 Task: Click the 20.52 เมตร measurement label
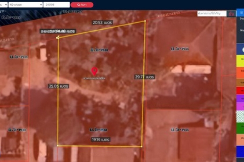point(102,22)
